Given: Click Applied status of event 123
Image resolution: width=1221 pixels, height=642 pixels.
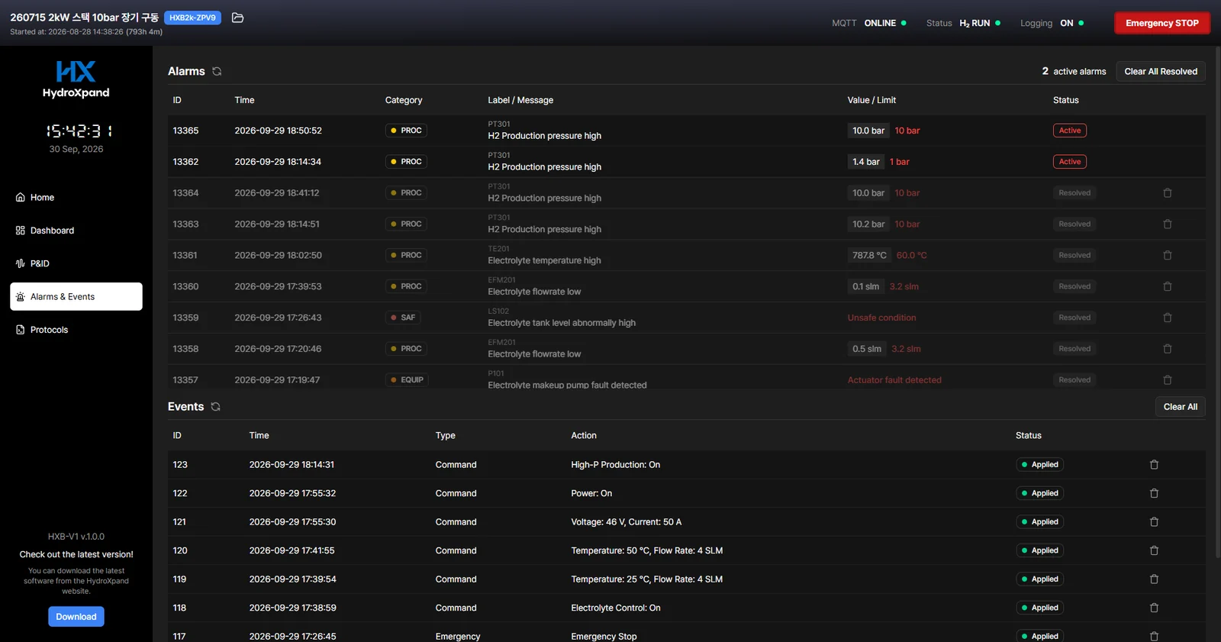Looking at the screenshot, I should (1039, 465).
